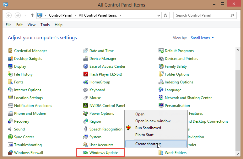Screen dimensions: 243x159
Task: Click the Ease of Access Center icon
Action: (x=85, y=66)
